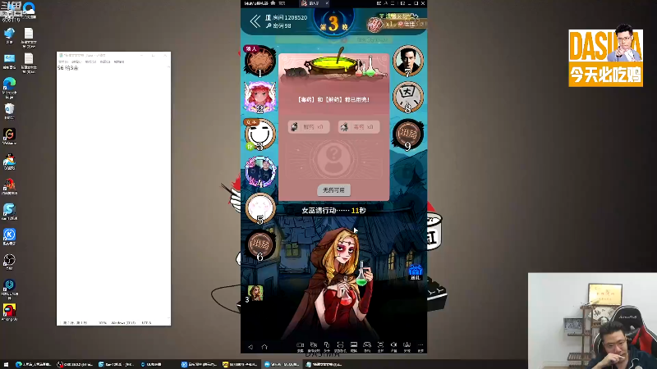Click the gamepad emulator toolbar icon
Viewport: 657px width, 369px height.
(x=367, y=347)
